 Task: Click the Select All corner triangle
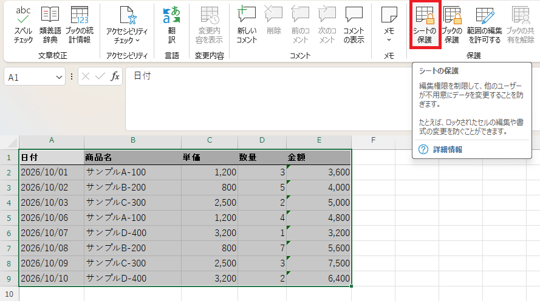[13, 143]
